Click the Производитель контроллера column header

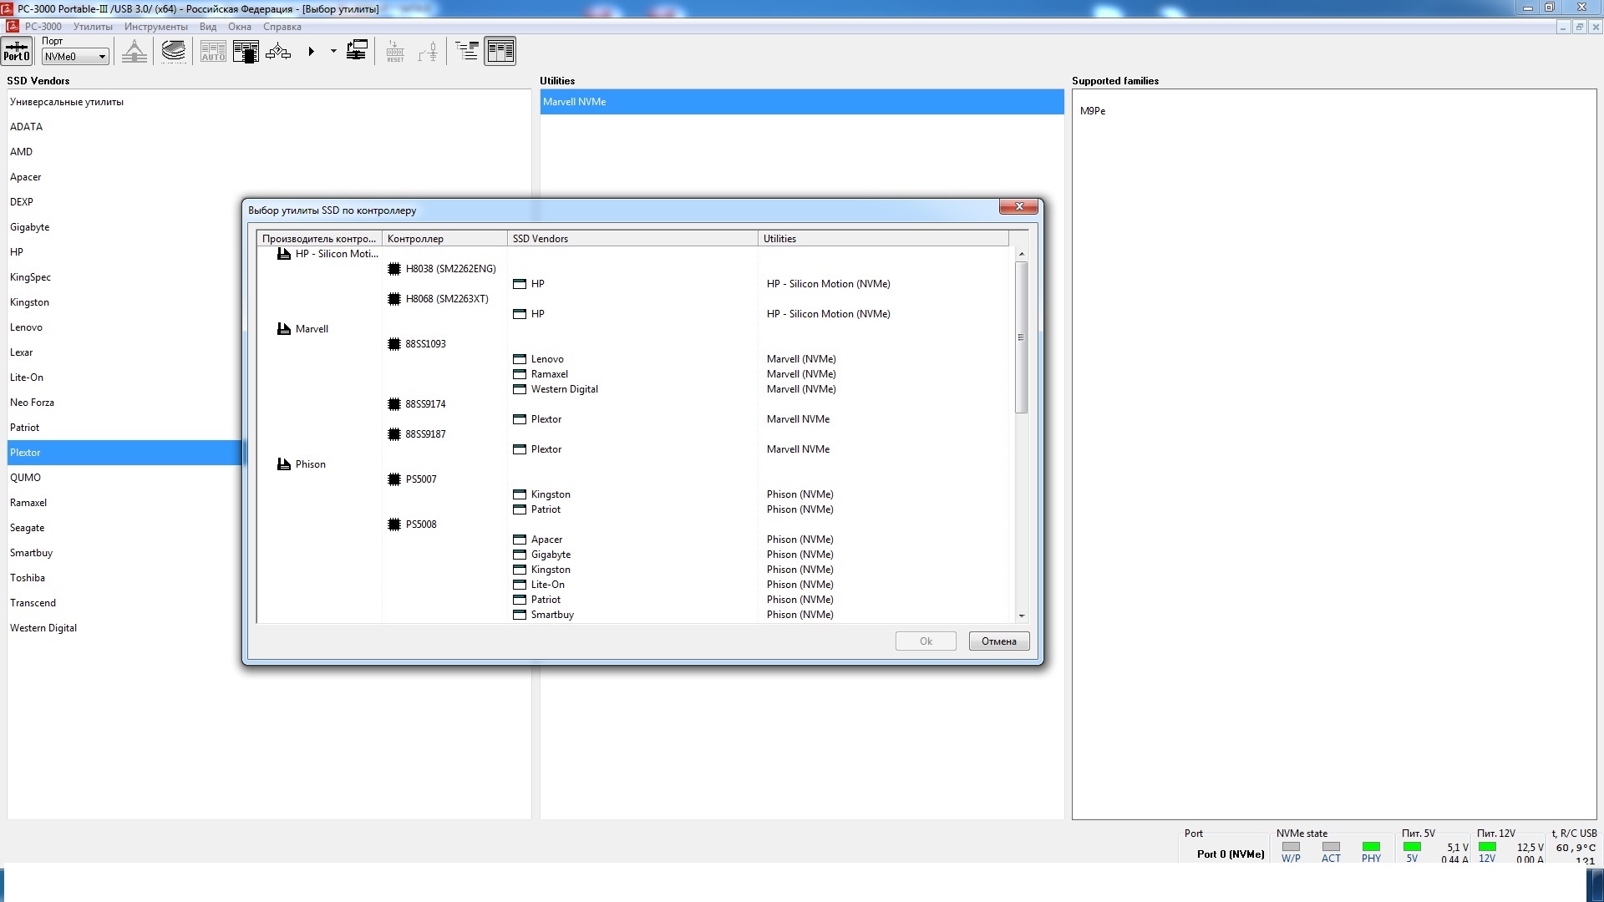click(319, 239)
